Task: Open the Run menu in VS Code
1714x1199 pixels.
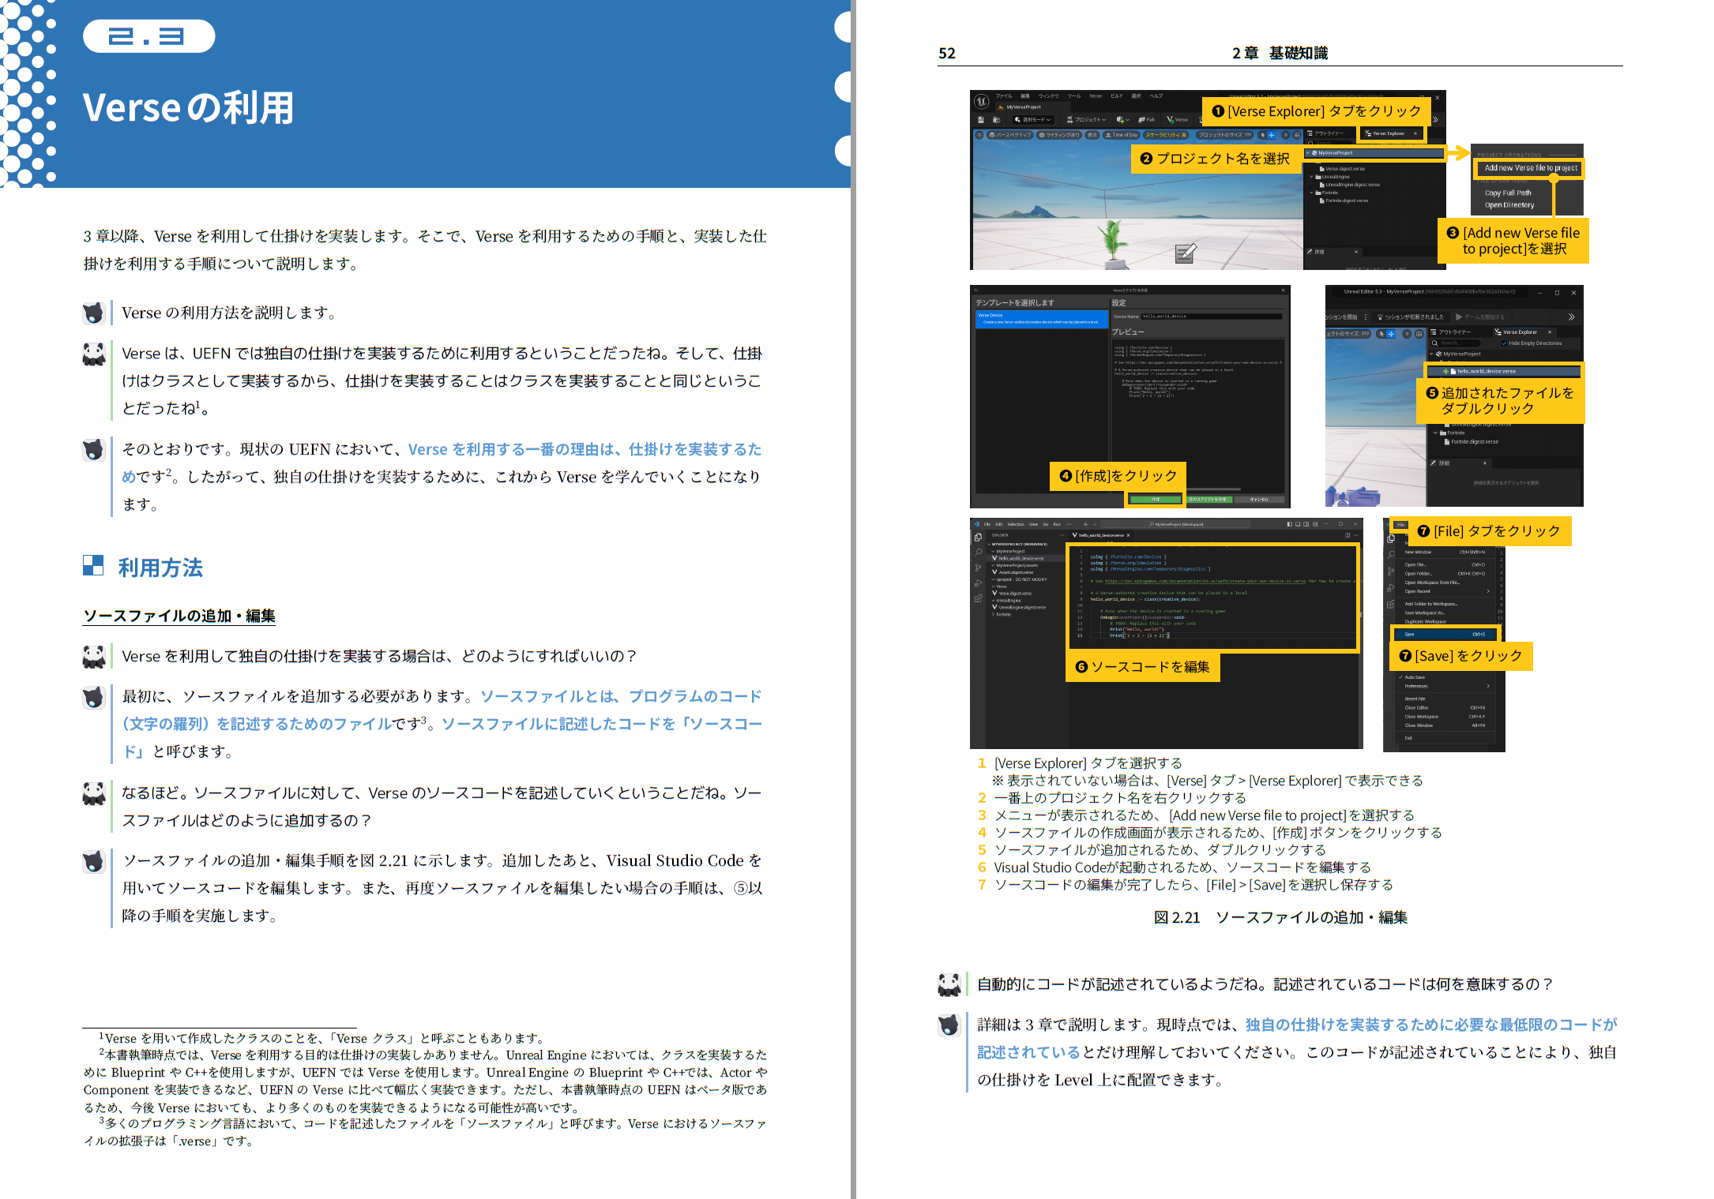Action: [x=1057, y=524]
